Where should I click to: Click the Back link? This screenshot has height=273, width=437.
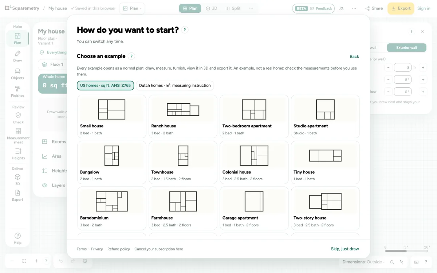tap(354, 56)
